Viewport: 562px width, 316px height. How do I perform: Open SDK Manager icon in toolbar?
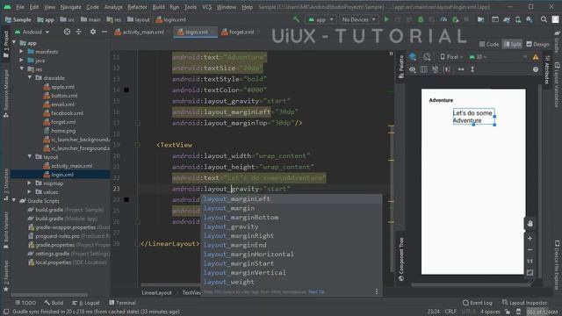tap(530, 19)
